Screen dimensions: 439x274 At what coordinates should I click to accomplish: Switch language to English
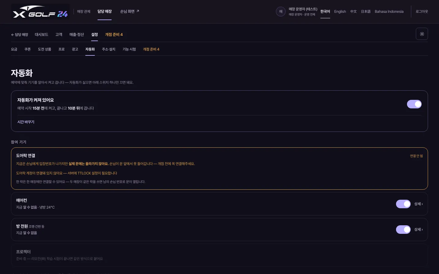click(x=340, y=12)
